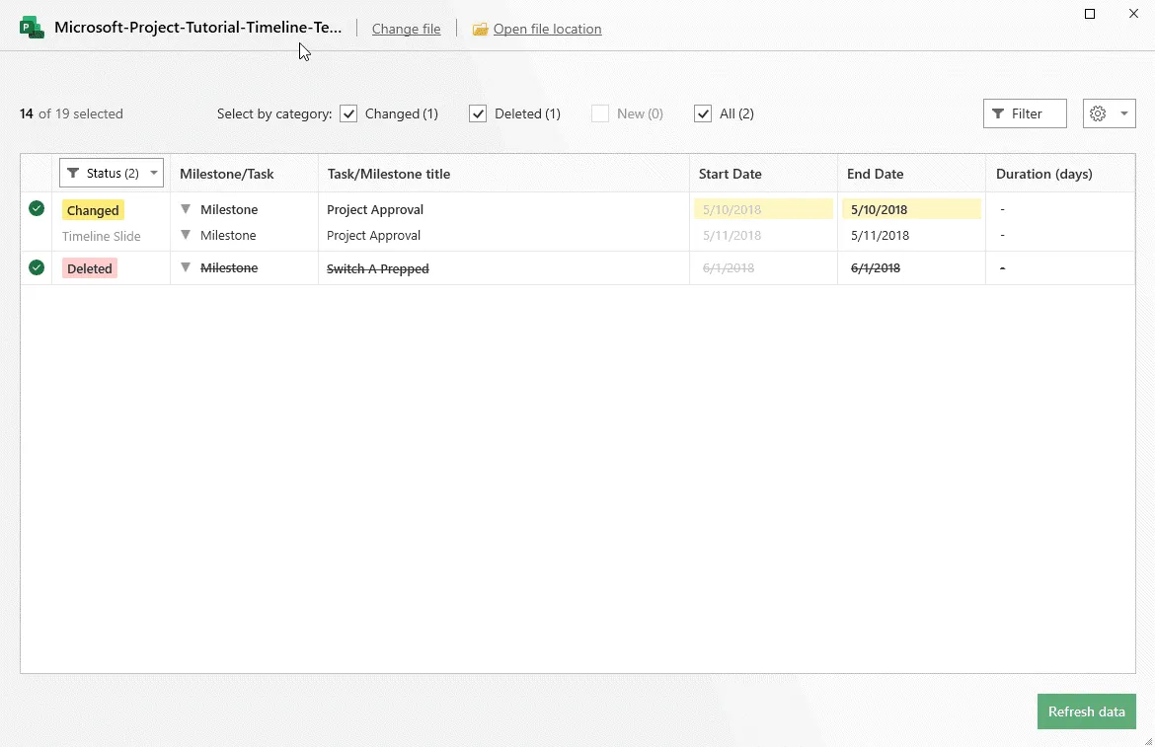Click green checkmark on Deleted row

[x=37, y=267]
